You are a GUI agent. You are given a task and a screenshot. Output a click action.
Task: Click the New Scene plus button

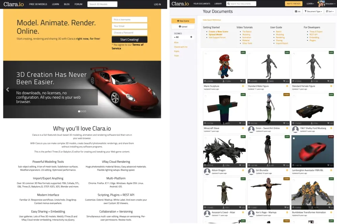click(183, 21)
